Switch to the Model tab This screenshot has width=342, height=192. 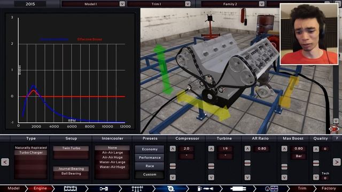(x=13, y=188)
